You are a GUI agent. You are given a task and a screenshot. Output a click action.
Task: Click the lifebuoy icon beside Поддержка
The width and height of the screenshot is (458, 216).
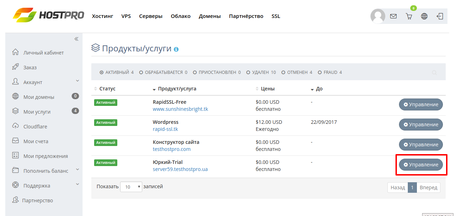(x=15, y=185)
